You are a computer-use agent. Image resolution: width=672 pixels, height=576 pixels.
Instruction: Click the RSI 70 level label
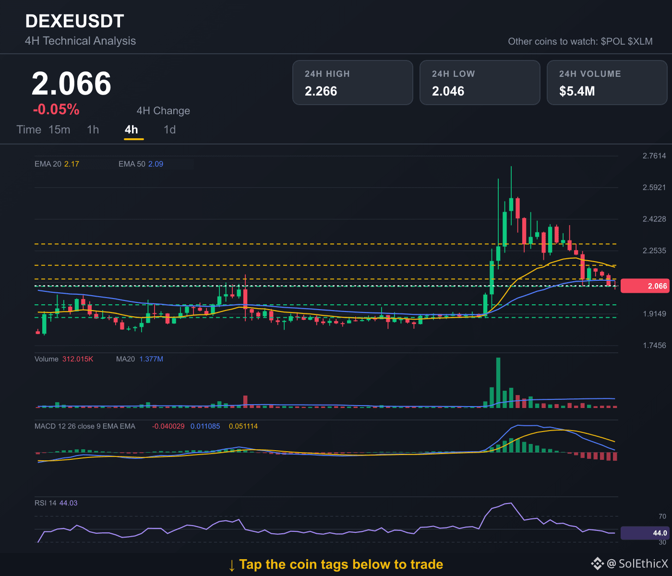(662, 516)
